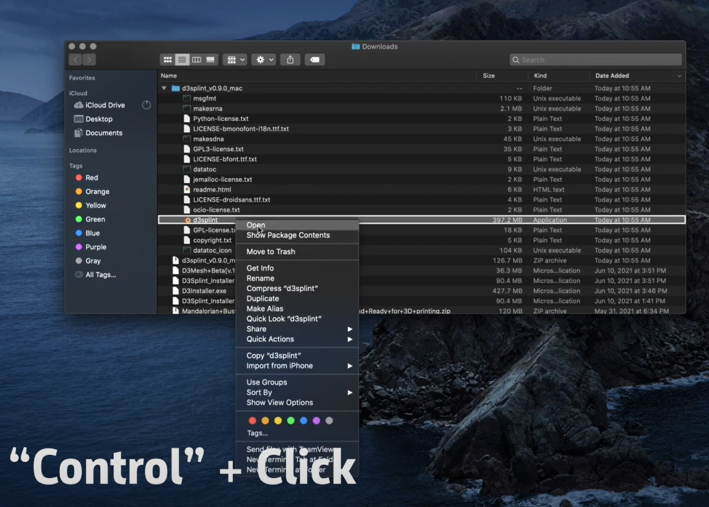Click Tags… in context menu

click(x=257, y=433)
